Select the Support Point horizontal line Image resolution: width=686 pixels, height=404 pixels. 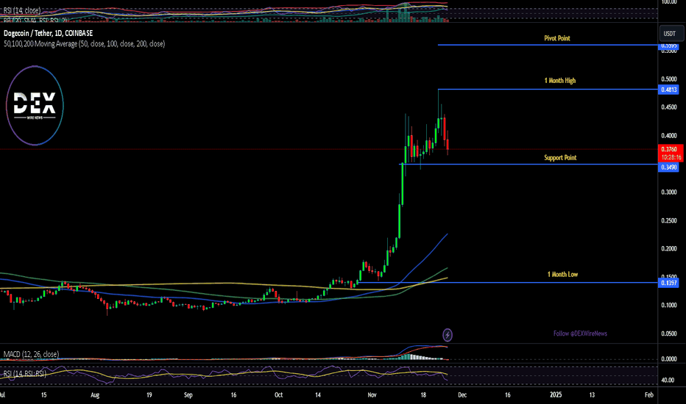point(528,165)
